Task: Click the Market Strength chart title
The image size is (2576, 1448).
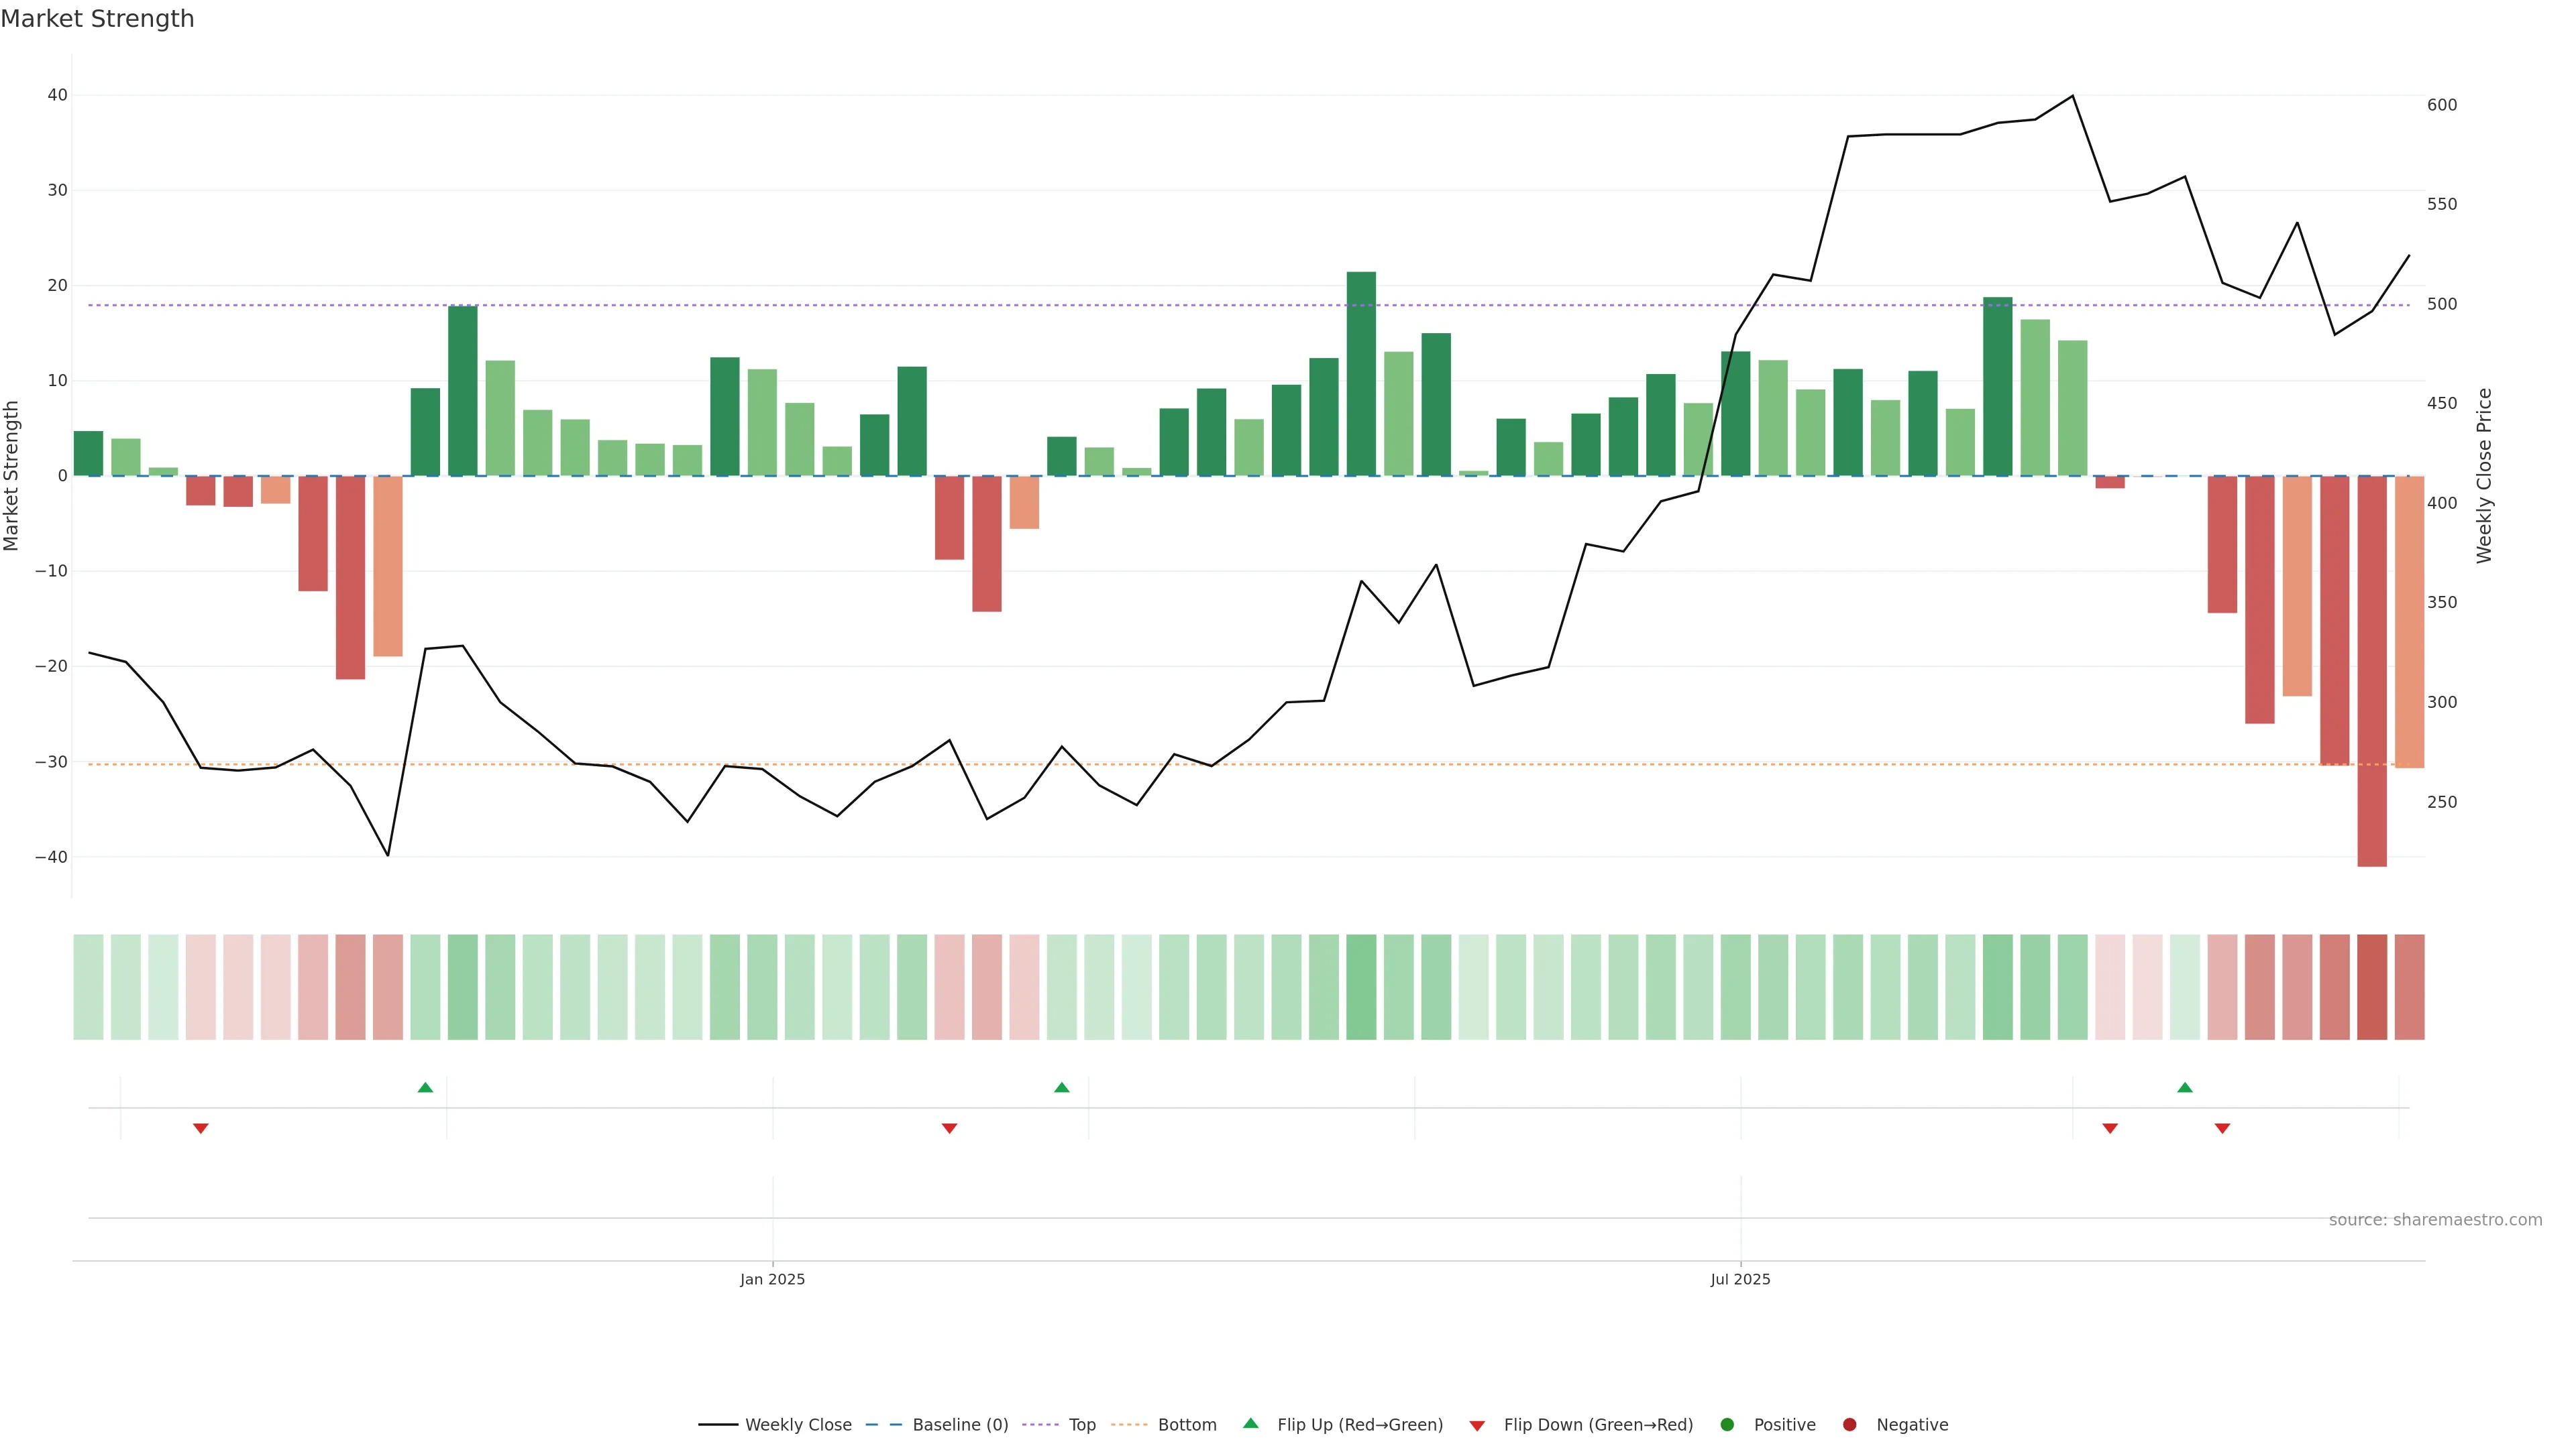Action: tap(97, 19)
